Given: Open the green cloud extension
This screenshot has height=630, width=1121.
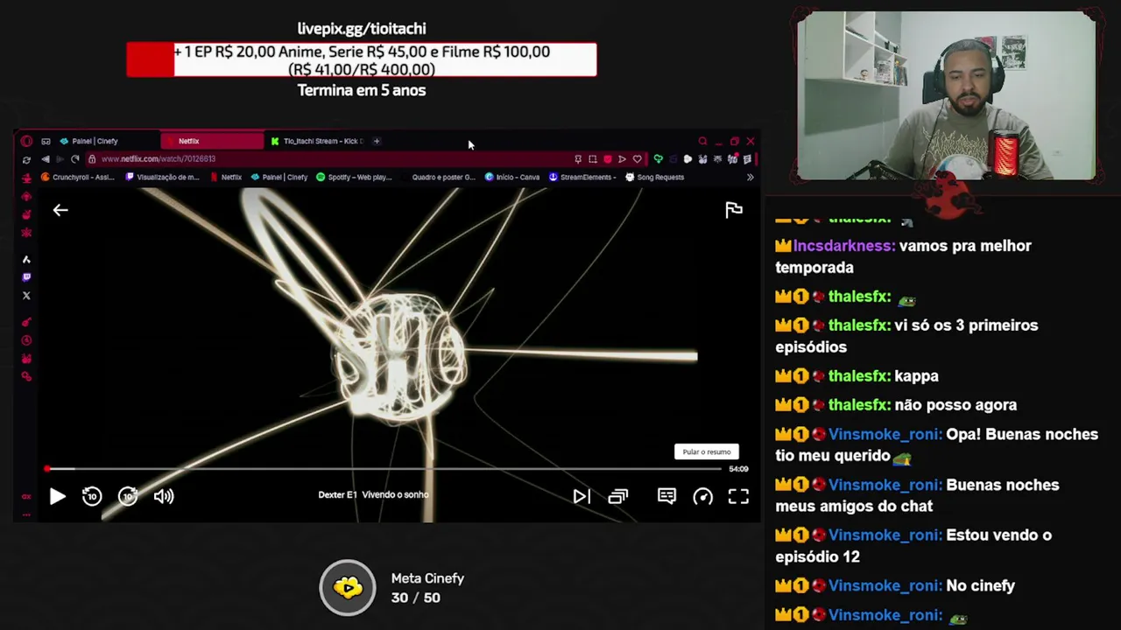Looking at the screenshot, I should (x=658, y=159).
